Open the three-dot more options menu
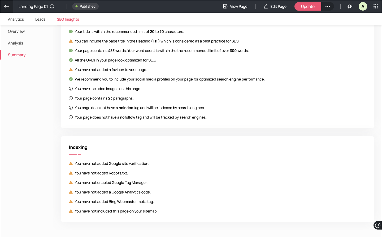 328,6
